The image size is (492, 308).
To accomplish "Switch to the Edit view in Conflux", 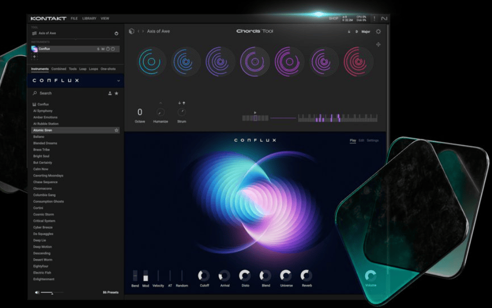I will click(362, 140).
